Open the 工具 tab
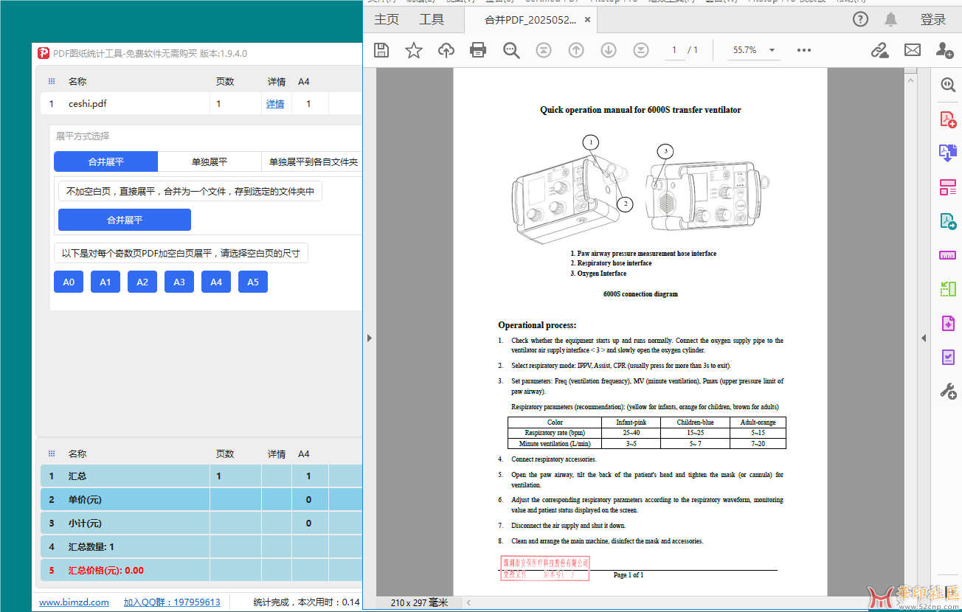Viewport: 962px width, 612px height. point(432,20)
